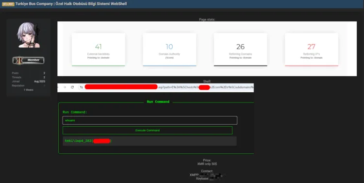Click the Referring IP's card showing 27

(x=312, y=50)
